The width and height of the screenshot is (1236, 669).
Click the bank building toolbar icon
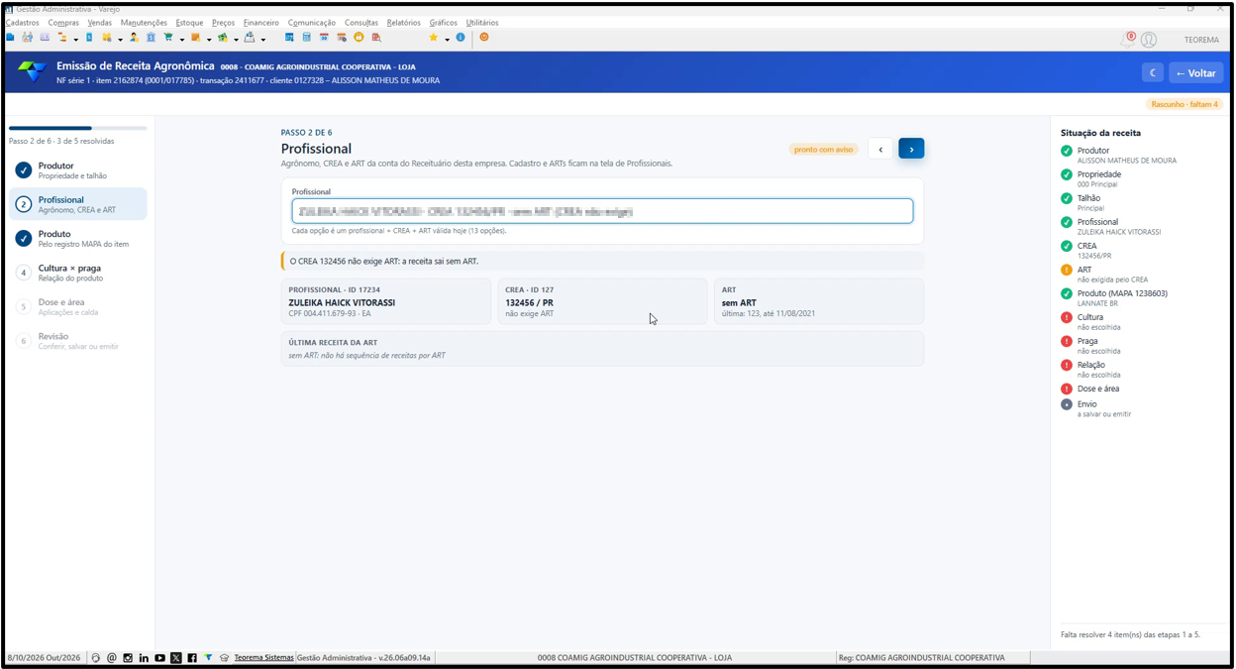(x=151, y=38)
